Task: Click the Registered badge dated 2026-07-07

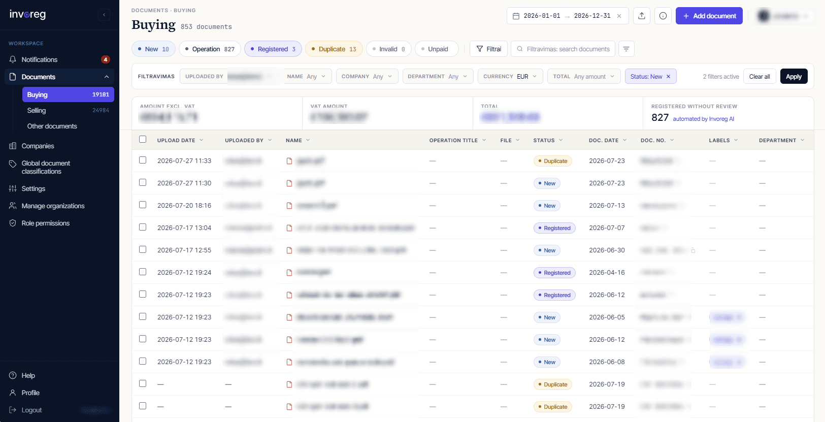Action: [554, 228]
